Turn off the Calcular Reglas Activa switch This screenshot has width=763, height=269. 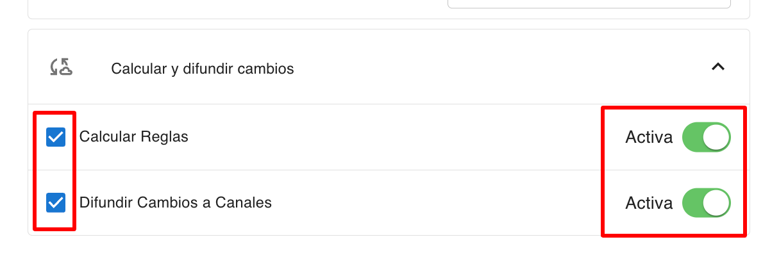(x=706, y=137)
